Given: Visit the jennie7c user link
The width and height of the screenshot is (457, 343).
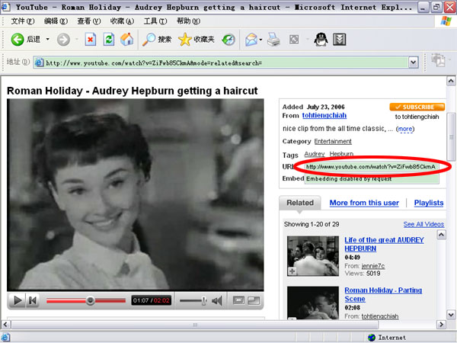Looking at the screenshot, I should 372,266.
